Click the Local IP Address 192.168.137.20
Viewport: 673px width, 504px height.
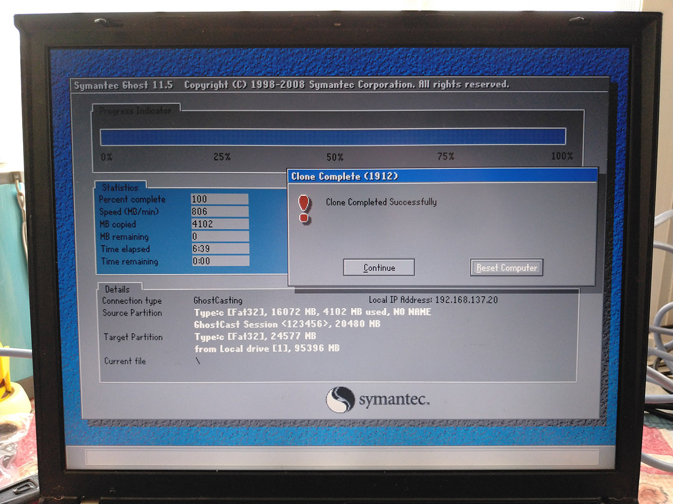click(x=433, y=300)
